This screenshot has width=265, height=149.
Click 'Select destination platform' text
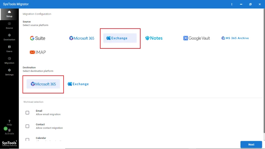pyautogui.click(x=38, y=71)
